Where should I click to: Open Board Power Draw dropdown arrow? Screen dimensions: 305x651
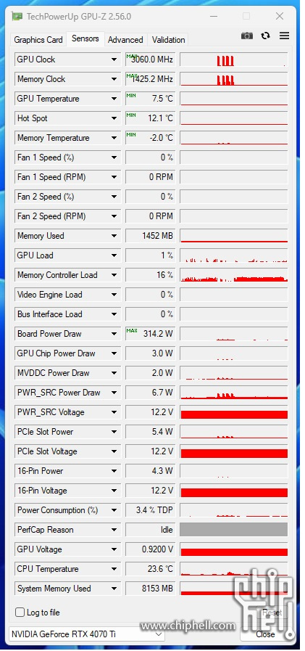pyautogui.click(x=114, y=334)
